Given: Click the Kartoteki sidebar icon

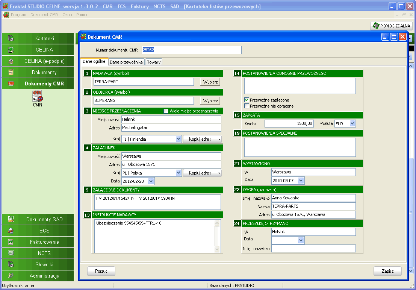Looking at the screenshot, I should [11, 38].
